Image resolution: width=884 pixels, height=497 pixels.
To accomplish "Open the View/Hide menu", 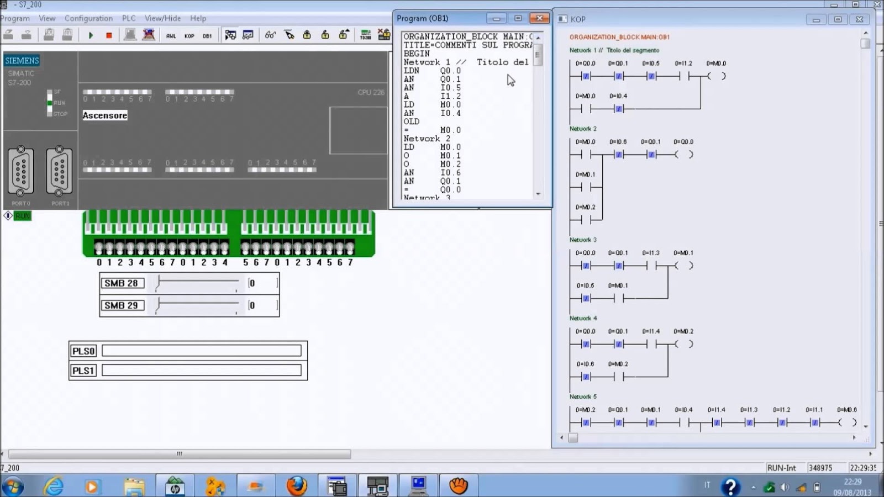I will 162,18.
